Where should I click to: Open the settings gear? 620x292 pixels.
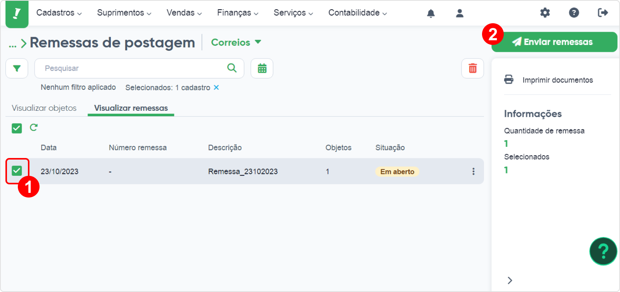(x=545, y=13)
